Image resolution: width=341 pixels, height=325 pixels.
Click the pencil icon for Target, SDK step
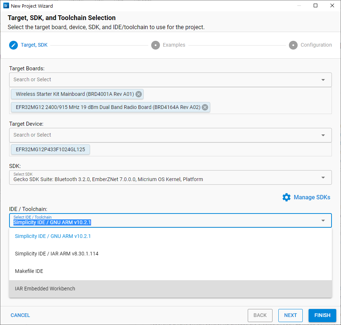pyautogui.click(x=13, y=45)
